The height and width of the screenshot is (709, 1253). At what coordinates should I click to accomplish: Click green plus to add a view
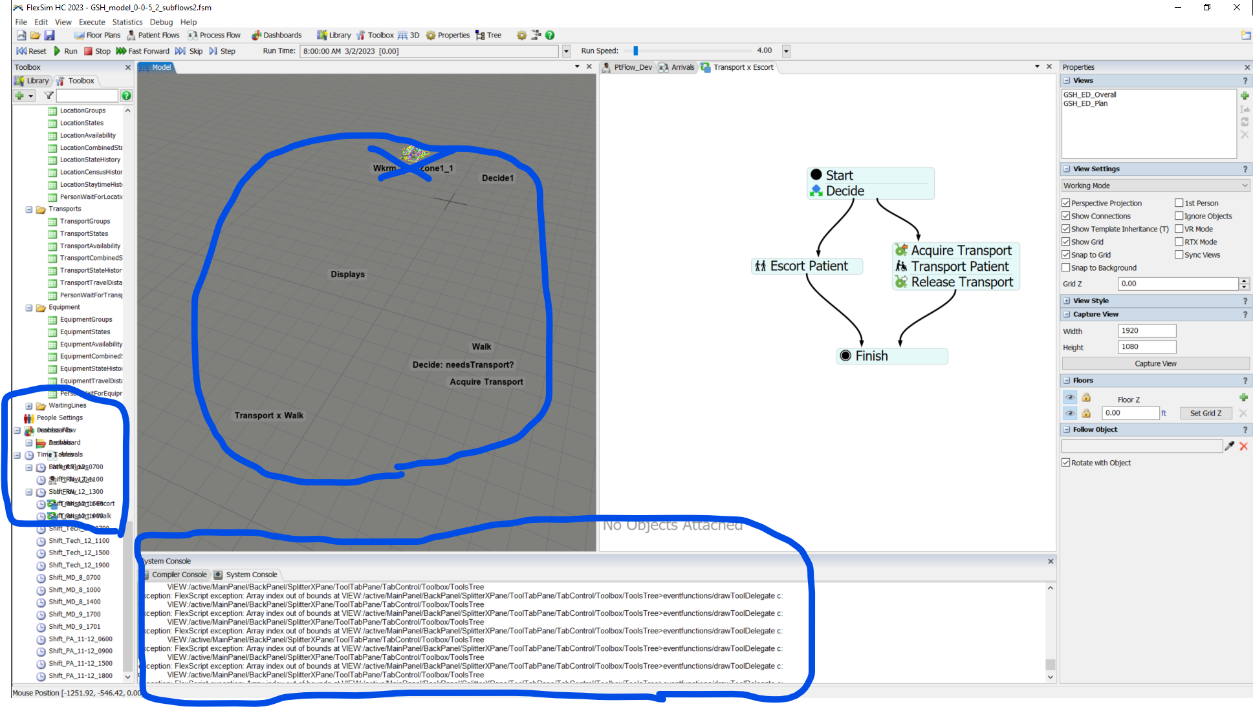click(x=1244, y=96)
